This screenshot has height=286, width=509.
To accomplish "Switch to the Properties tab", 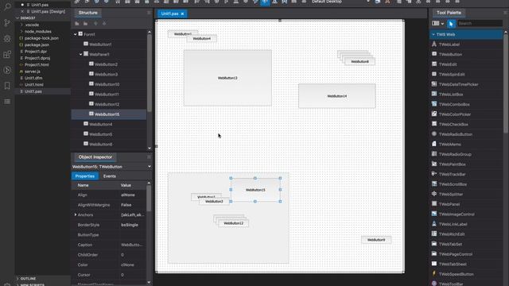I will point(85,176).
